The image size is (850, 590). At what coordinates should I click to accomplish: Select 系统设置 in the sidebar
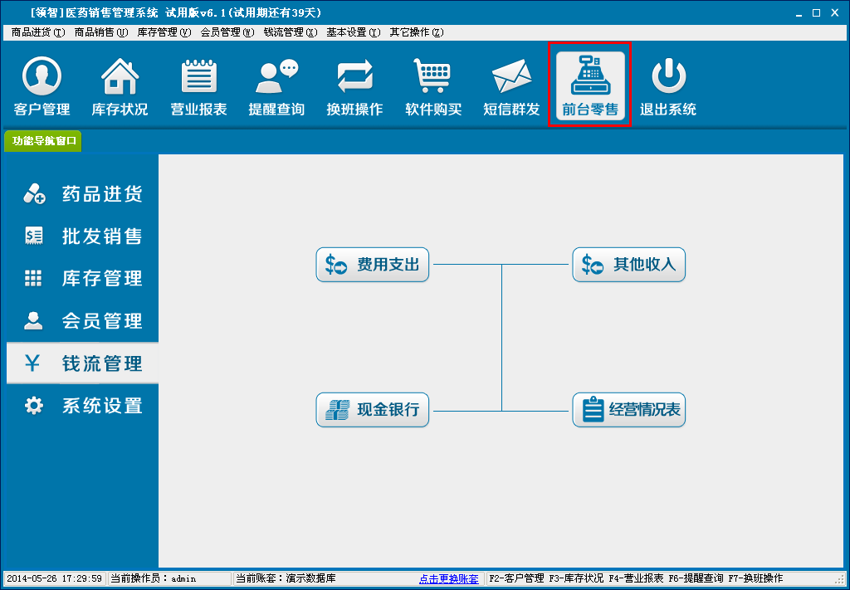[x=83, y=406]
